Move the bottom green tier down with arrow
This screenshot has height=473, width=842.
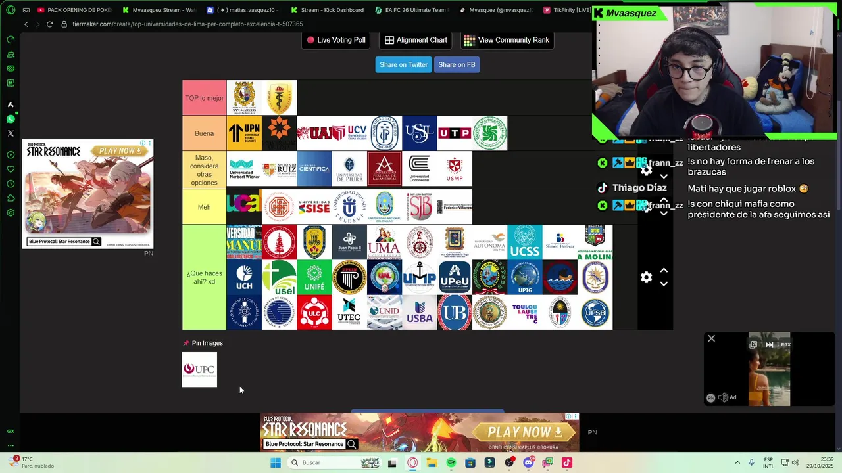[x=664, y=284]
